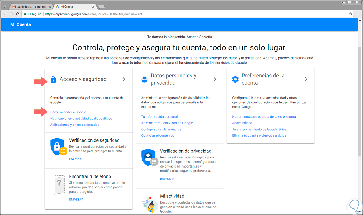Screen dimensions: 363x215
Task: Open the Cómo acceder a Google link
Action: [x=68, y=112]
